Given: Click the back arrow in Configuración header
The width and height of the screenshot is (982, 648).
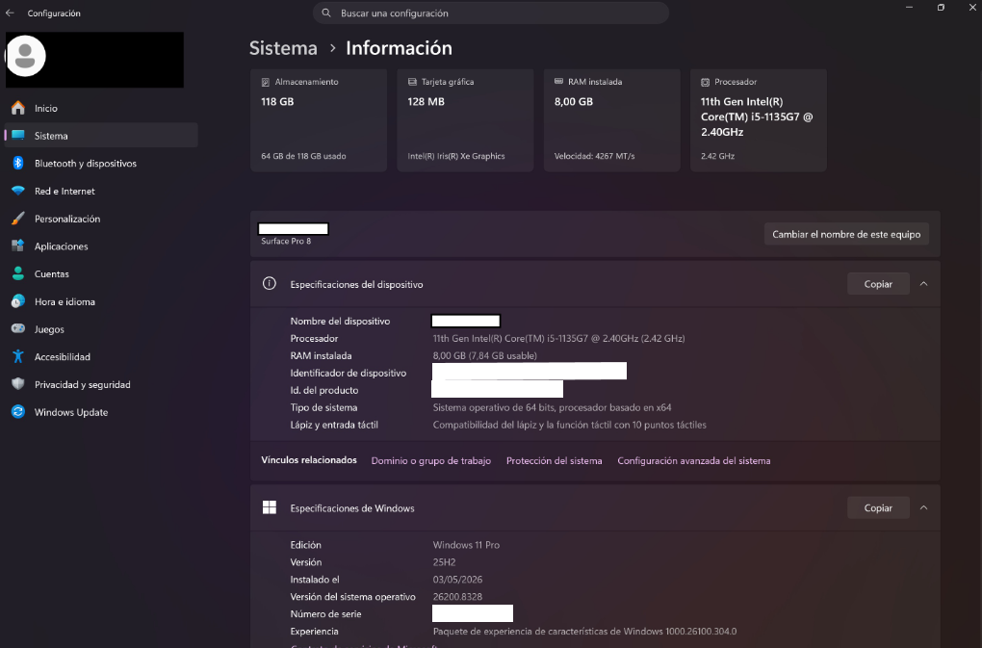Looking at the screenshot, I should tap(10, 13).
